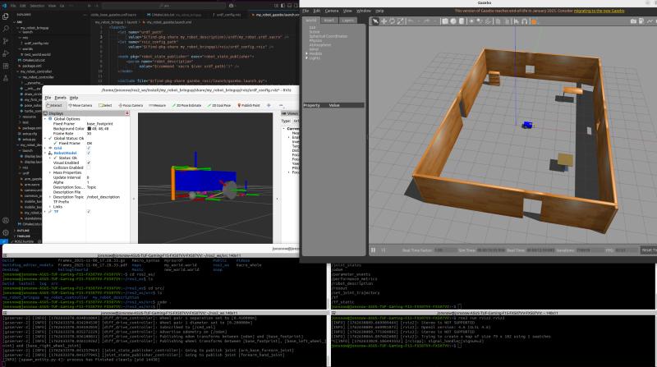Expand Mass Properties in RViz
The height and width of the screenshot is (367, 657).
point(50,172)
